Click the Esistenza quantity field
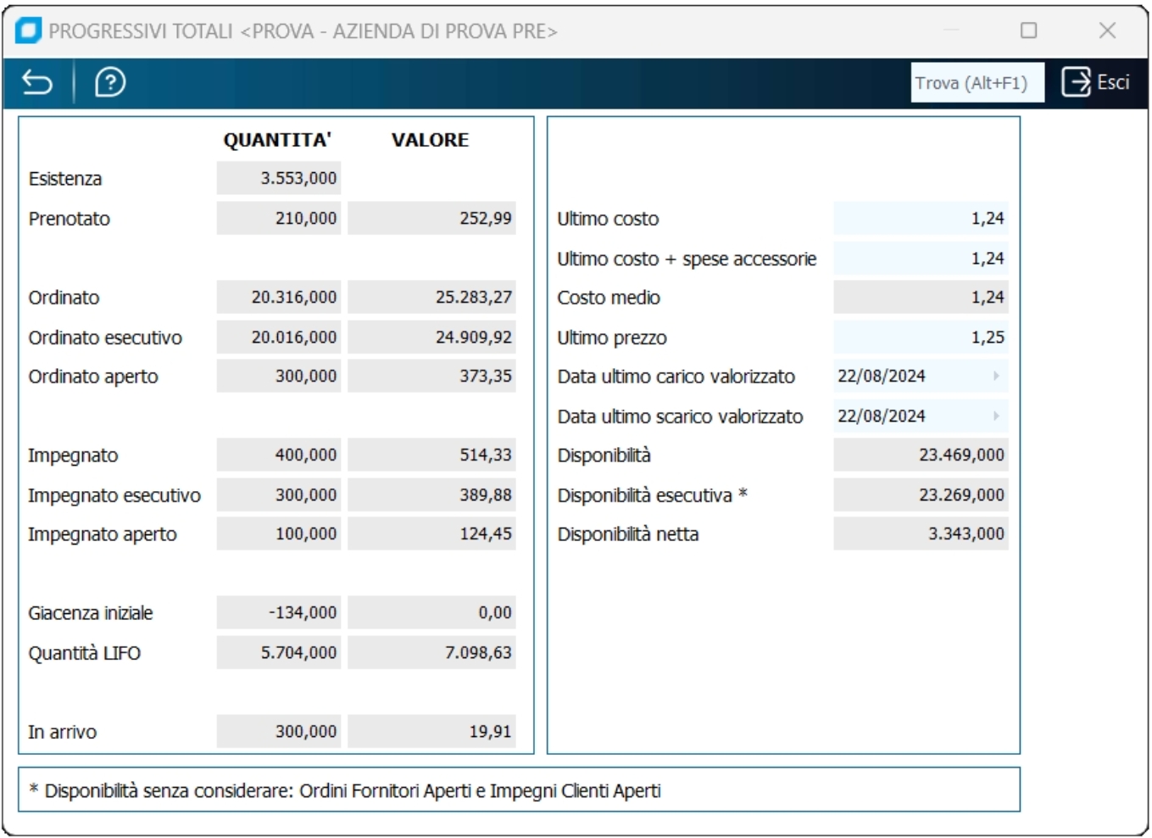Image resolution: width=1152 pixels, height=838 pixels. [279, 179]
